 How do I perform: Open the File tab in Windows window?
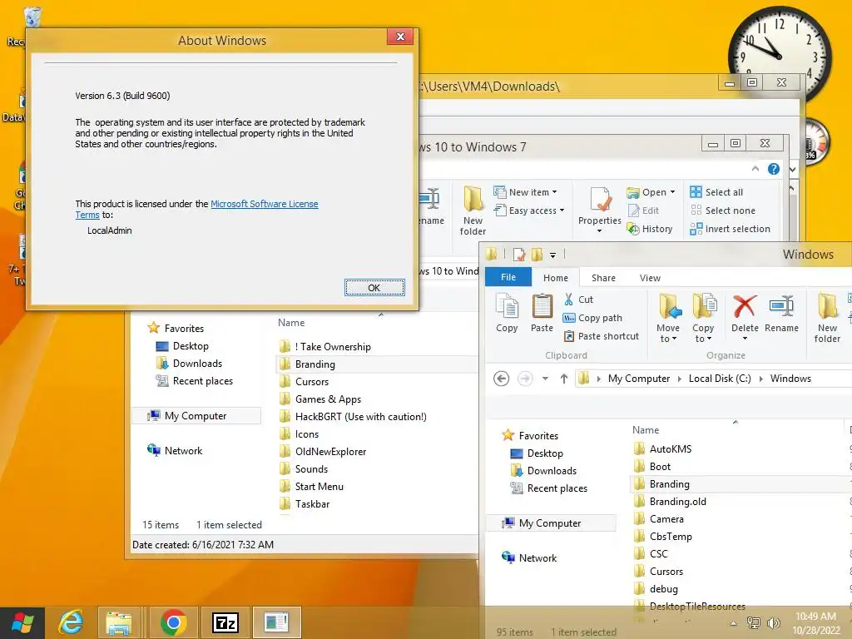point(508,277)
